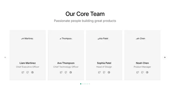View Sophia Patel's Dribbble icon
Image resolution: width=170 pixels, height=106 pixels.
(109, 72)
